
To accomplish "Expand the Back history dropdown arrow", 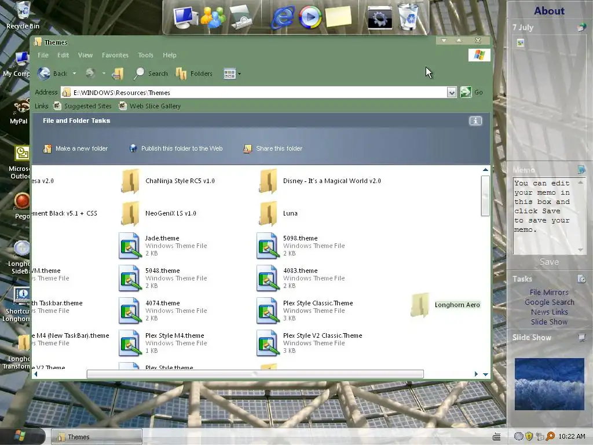I will [75, 74].
